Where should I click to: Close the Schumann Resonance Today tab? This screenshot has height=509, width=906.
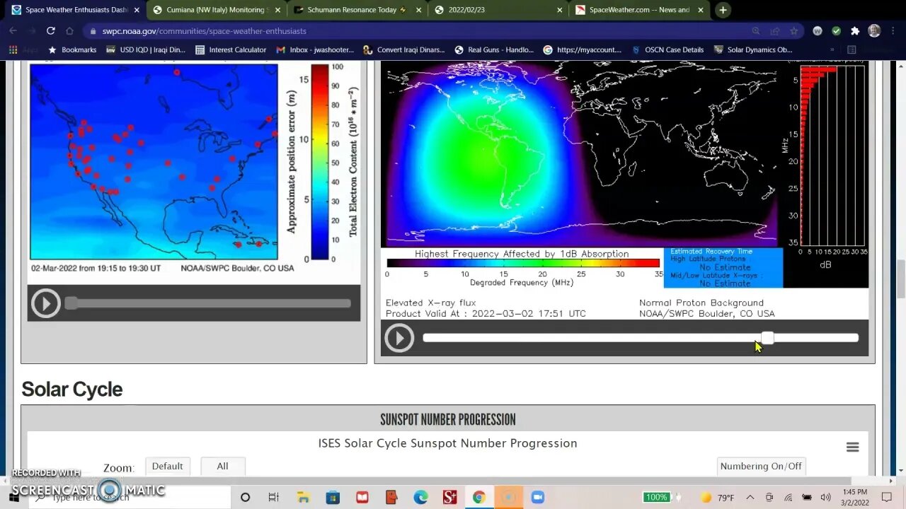click(x=418, y=10)
